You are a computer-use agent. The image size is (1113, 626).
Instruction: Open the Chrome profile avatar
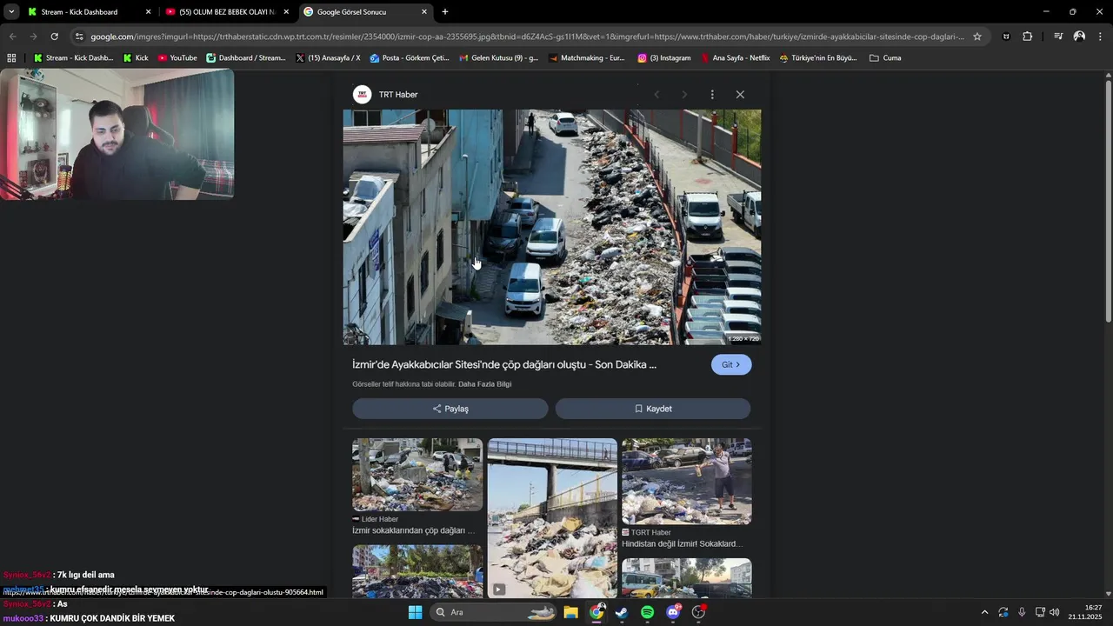pos(1079,37)
